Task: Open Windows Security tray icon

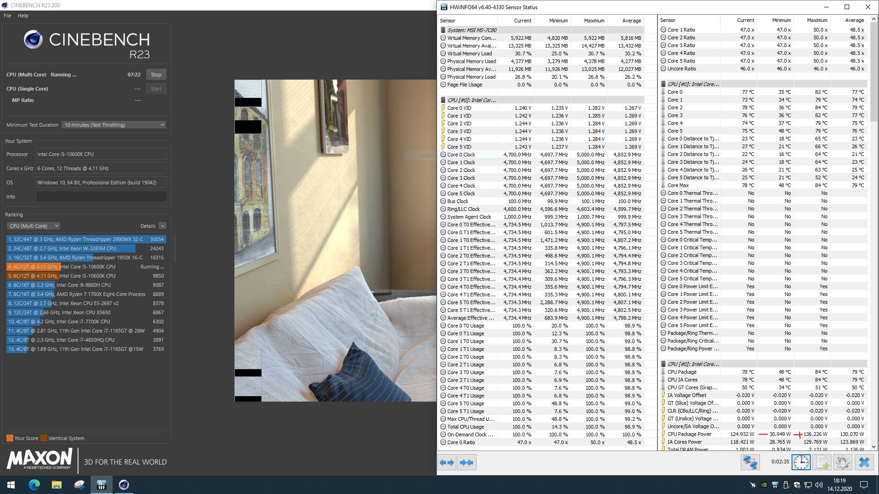Action: [x=797, y=485]
